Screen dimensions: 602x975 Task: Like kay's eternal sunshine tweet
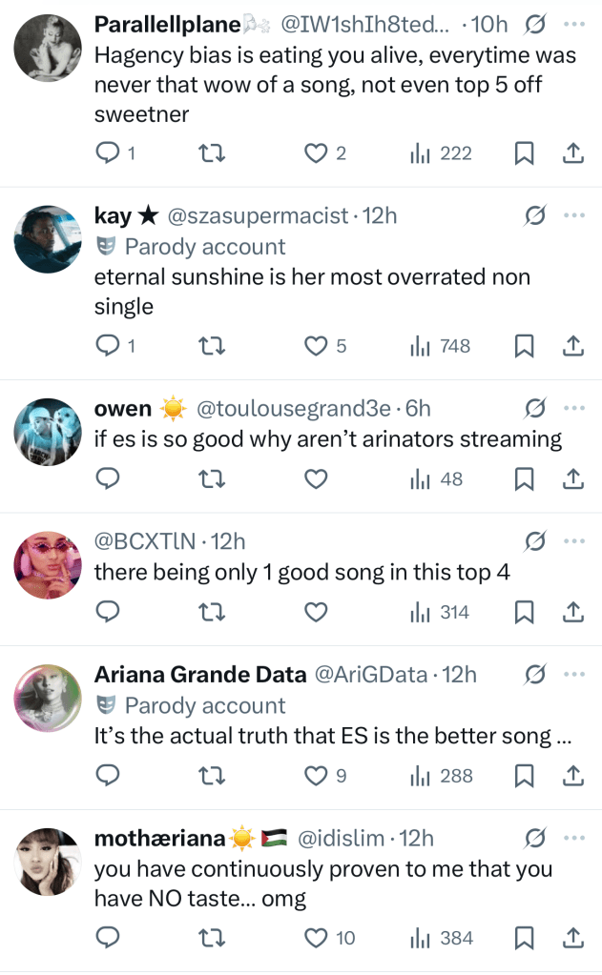(316, 347)
